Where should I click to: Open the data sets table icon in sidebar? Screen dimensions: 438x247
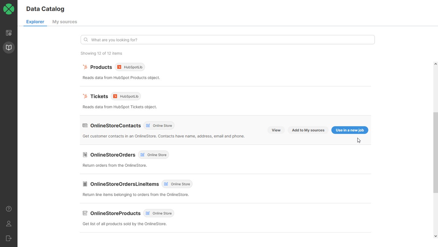pos(9,33)
